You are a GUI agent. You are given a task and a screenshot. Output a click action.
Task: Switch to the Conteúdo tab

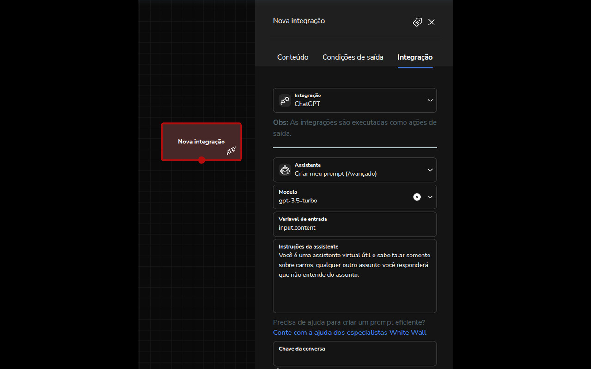click(293, 57)
